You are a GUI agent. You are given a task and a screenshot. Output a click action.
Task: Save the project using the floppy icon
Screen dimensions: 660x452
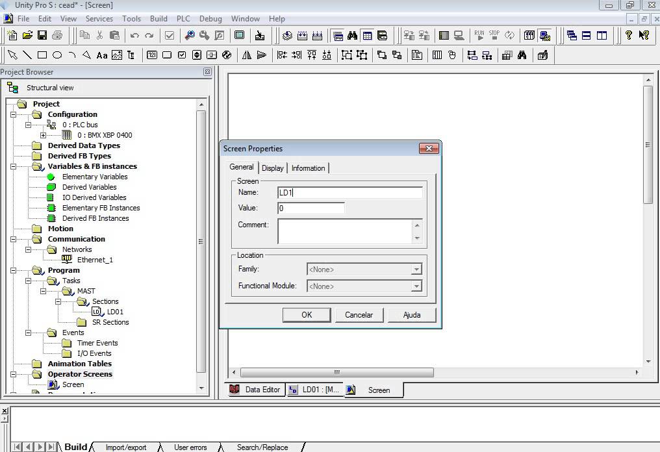tap(42, 35)
